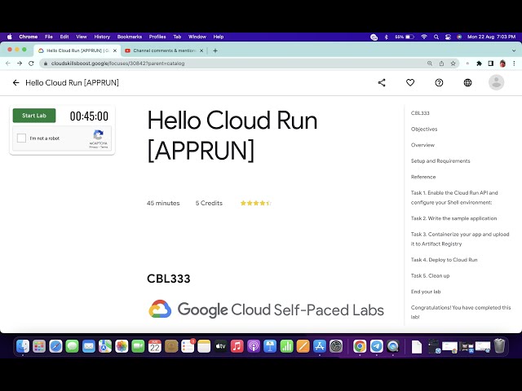Reload the page in Chrome
522x391 pixels.
coord(31,64)
